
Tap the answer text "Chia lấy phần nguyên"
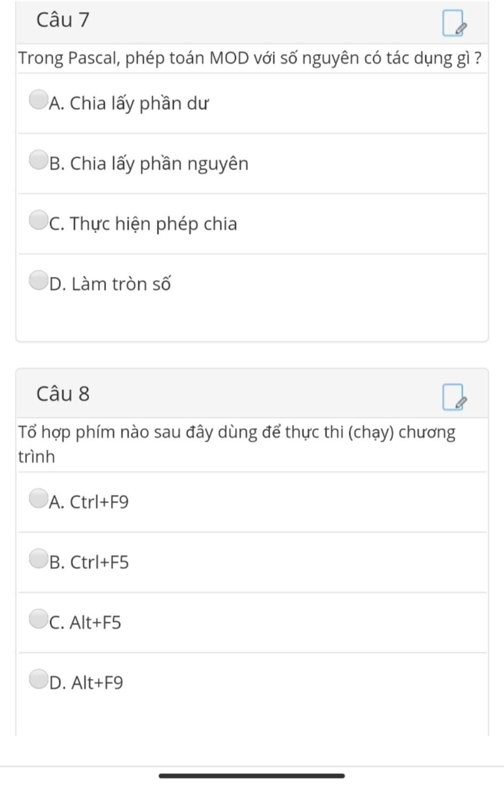coord(158,164)
